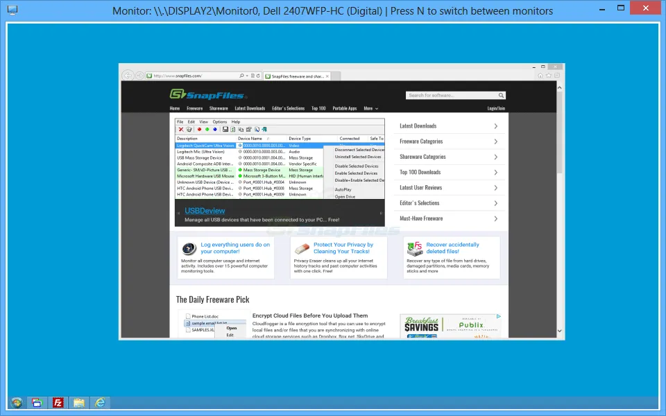Click the browser vertical scrollbar thumb
The image size is (666, 416).
(559, 132)
